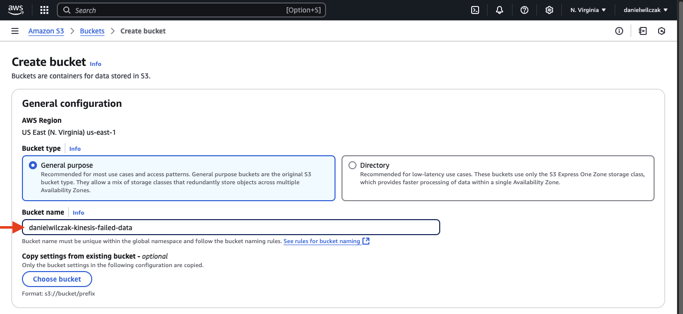Click the hexagon icon in the page header

click(662, 31)
